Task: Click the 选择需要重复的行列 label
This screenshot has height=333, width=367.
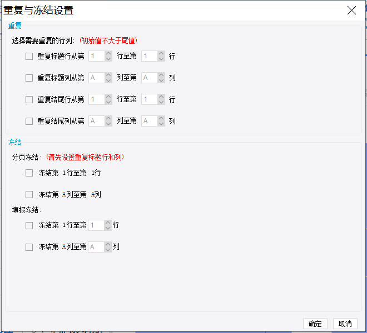Action: [x=43, y=41]
